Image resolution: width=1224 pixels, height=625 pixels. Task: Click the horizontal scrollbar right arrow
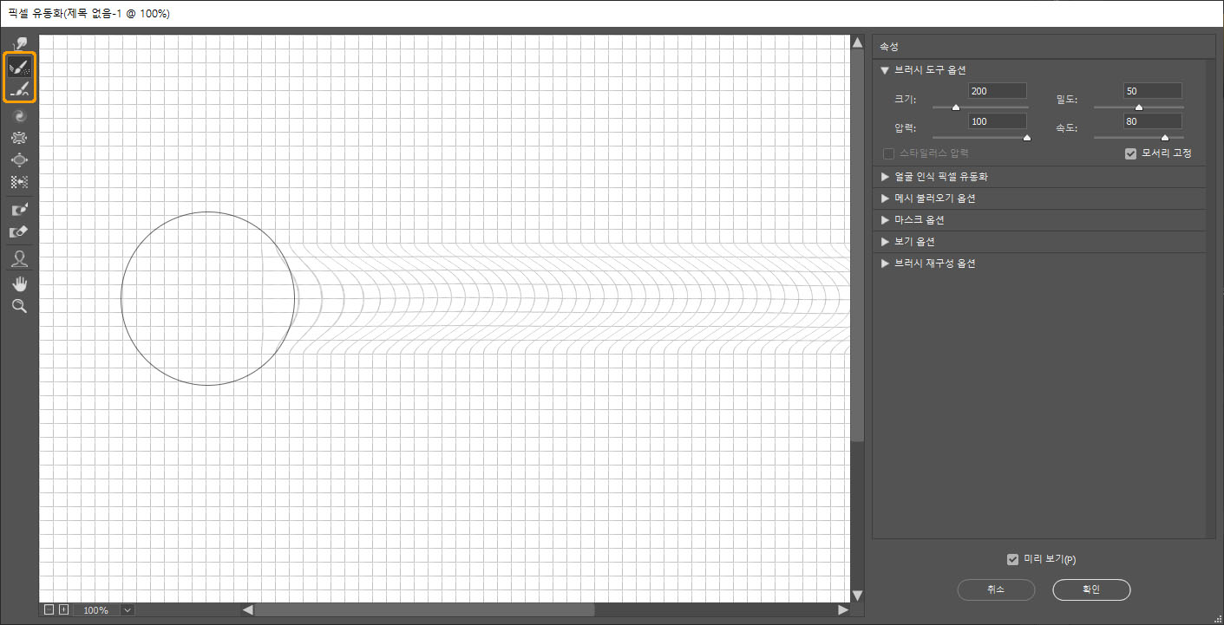point(843,610)
